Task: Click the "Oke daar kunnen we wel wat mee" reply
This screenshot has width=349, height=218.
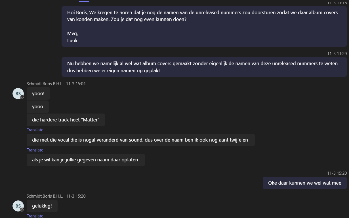Action: pos(304,183)
